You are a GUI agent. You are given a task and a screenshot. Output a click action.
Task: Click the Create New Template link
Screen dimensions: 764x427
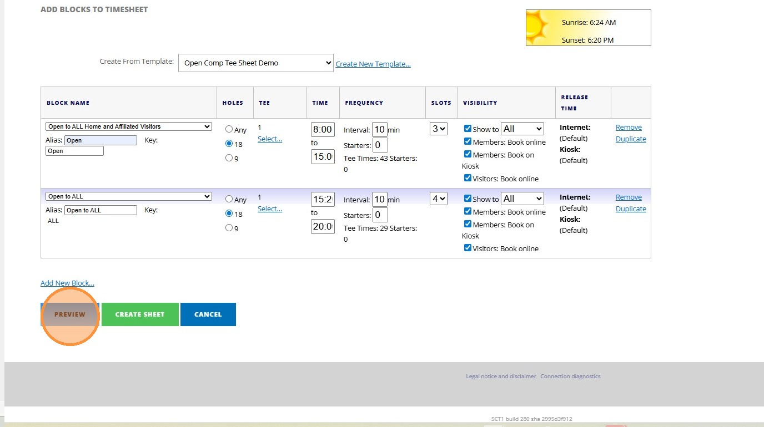[x=373, y=64]
